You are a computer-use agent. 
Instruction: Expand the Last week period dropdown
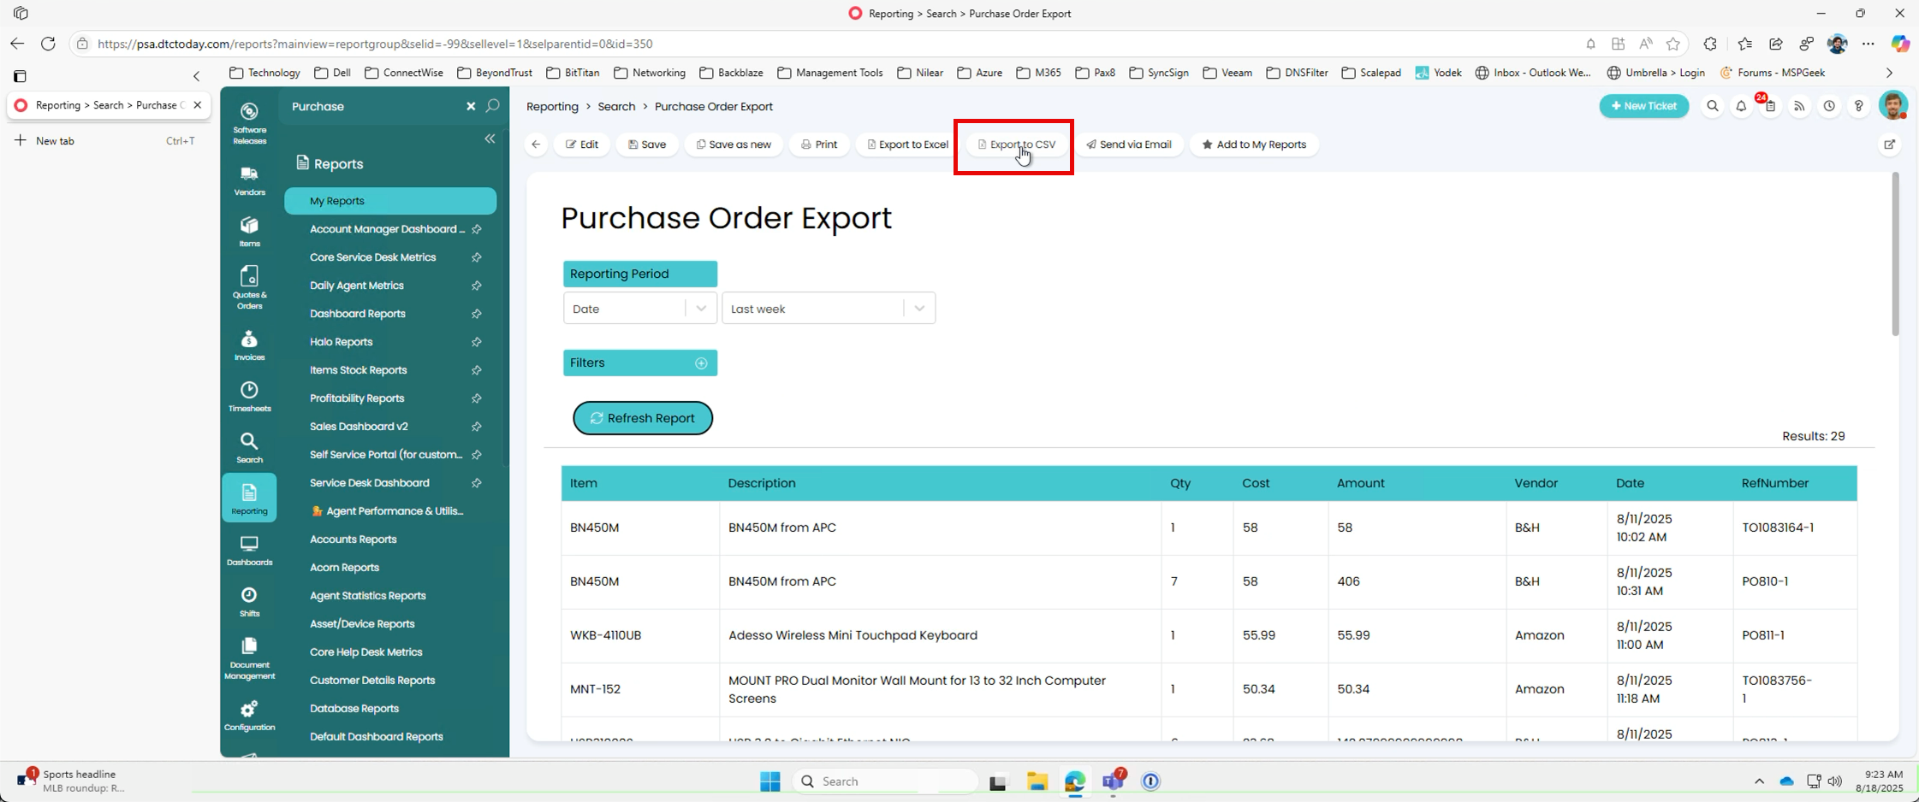(829, 309)
